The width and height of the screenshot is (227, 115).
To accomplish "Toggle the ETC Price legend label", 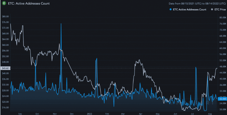I will click(220, 9).
